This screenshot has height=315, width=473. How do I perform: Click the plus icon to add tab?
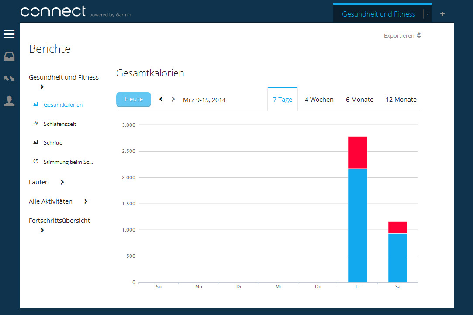pos(442,14)
